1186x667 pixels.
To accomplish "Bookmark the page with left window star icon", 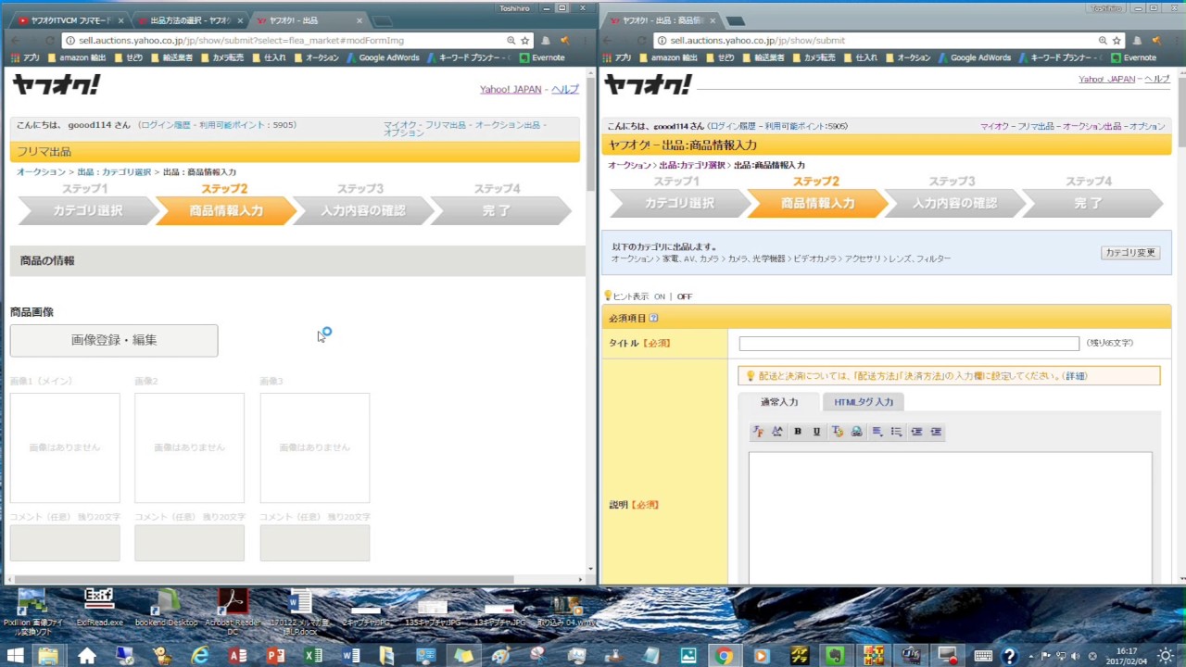I will pos(525,41).
